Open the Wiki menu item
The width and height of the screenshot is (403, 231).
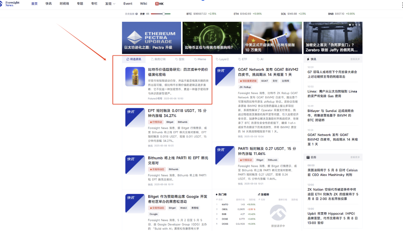point(143,4)
